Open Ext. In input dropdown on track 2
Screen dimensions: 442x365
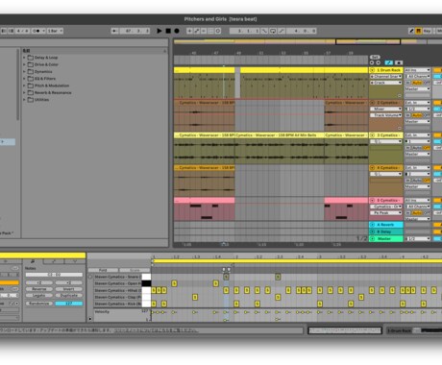417,103
